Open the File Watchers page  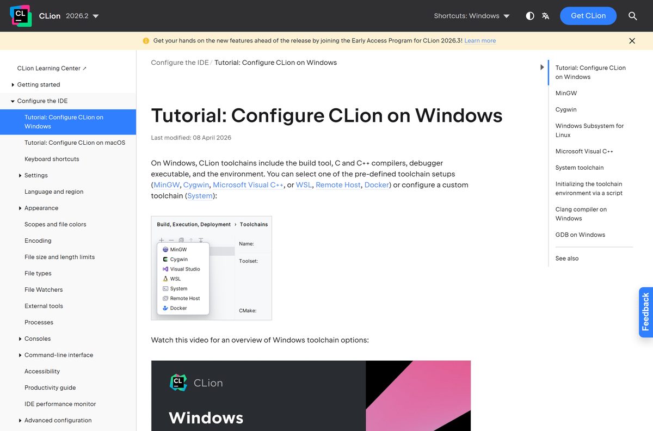[x=44, y=290]
